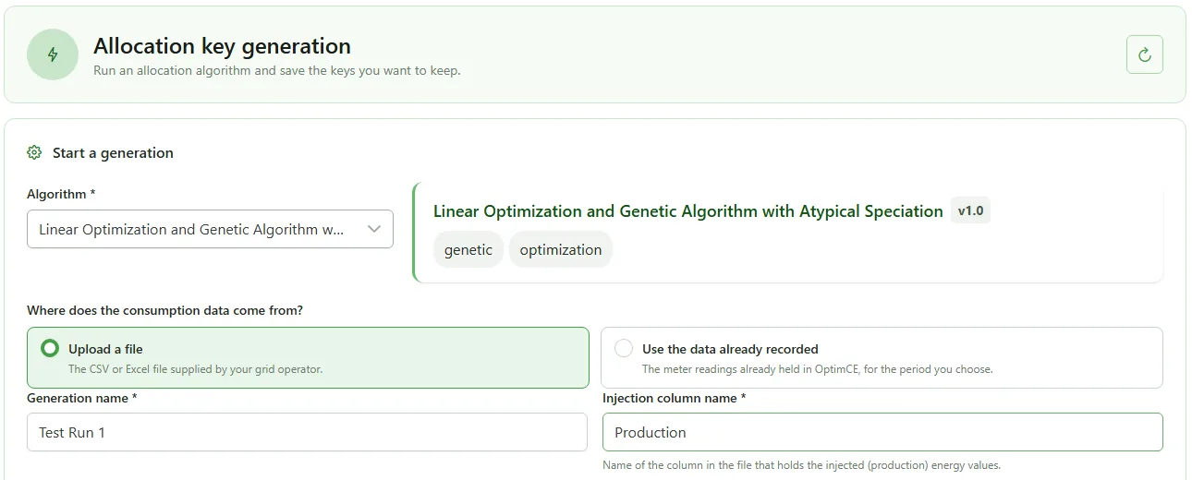
Task: Click the lightning bolt allocation icon
Action: (53, 54)
